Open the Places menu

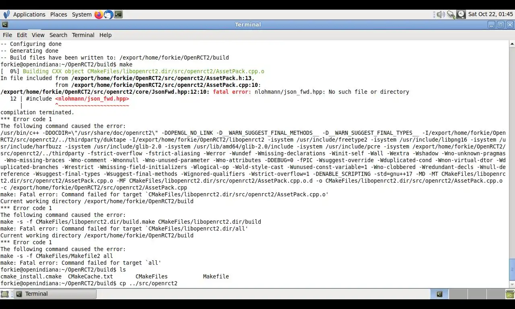click(x=58, y=14)
